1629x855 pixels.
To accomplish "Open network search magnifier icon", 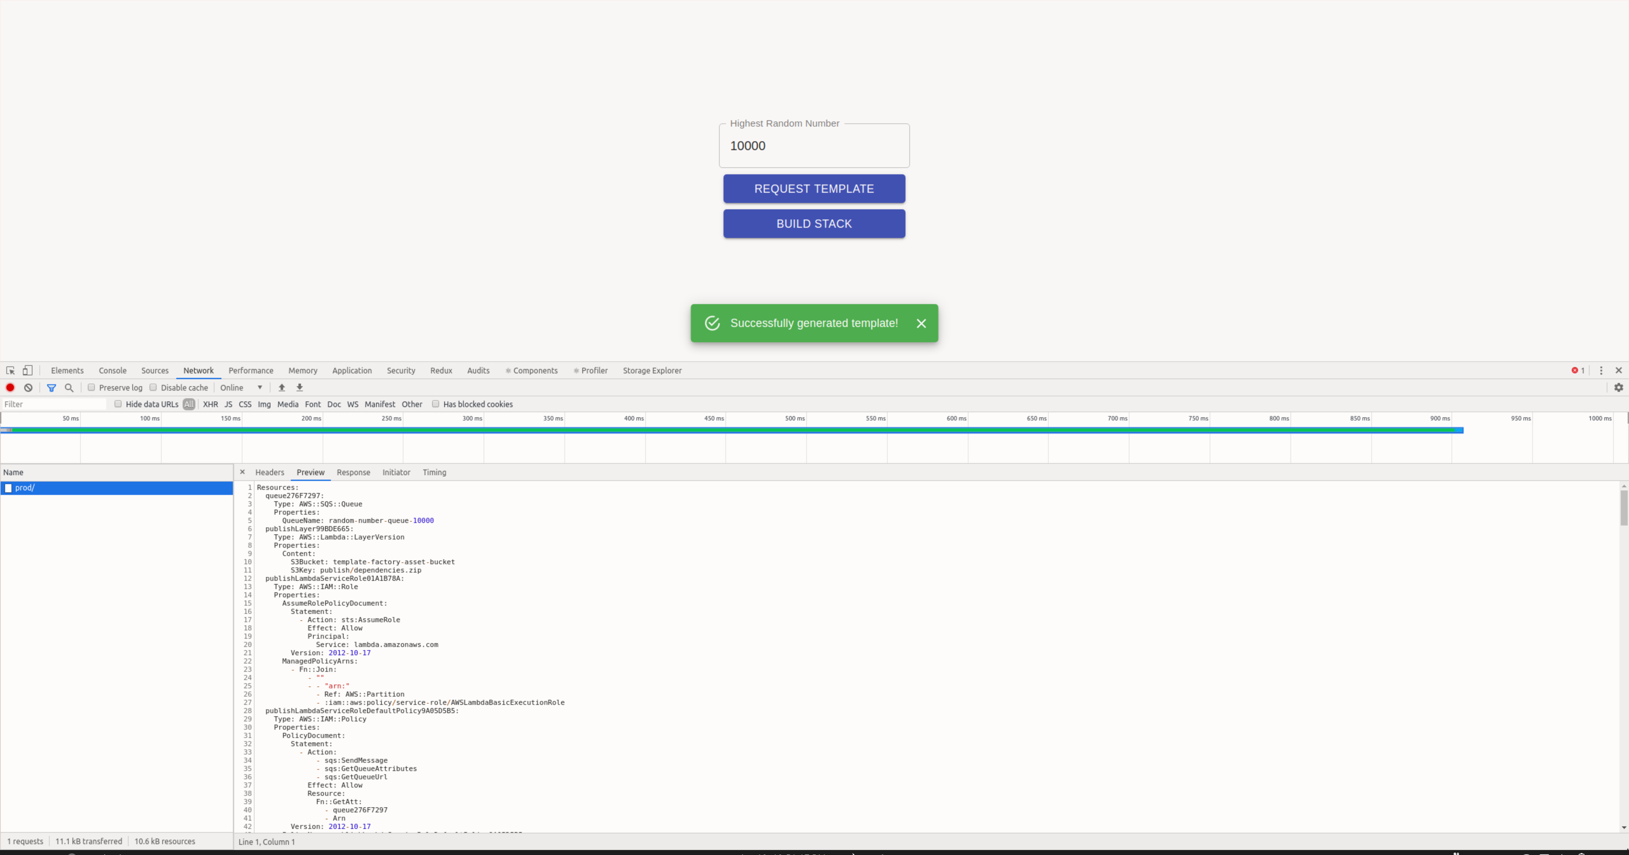I will 69,388.
